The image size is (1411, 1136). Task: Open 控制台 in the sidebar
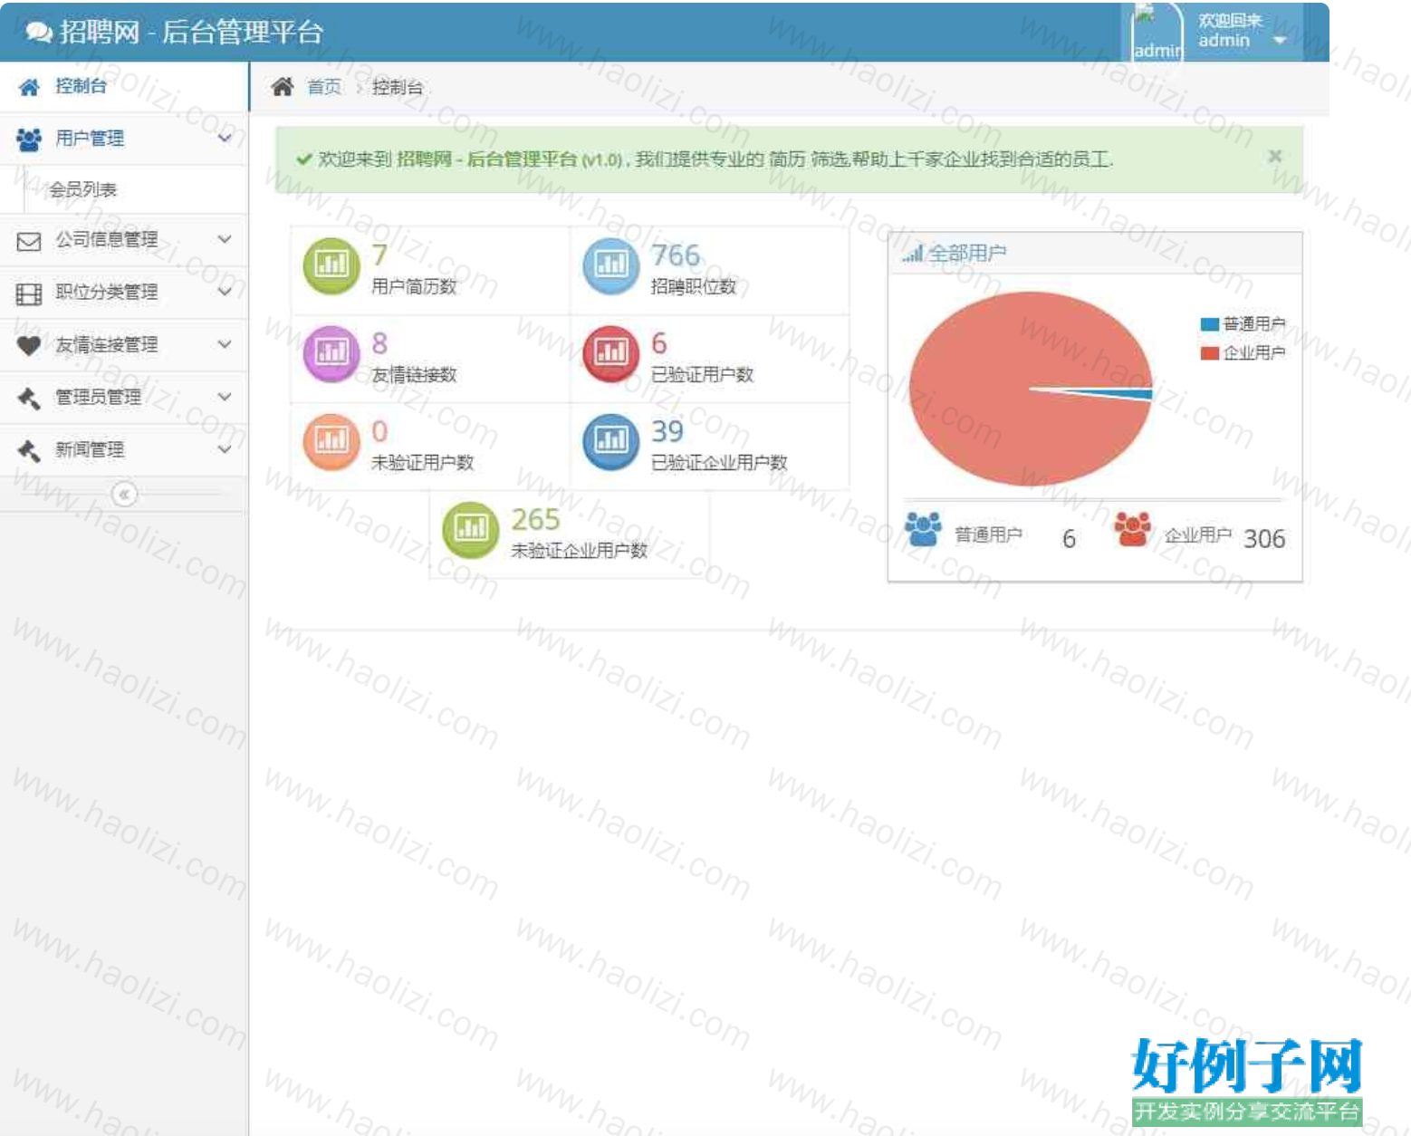[124, 87]
